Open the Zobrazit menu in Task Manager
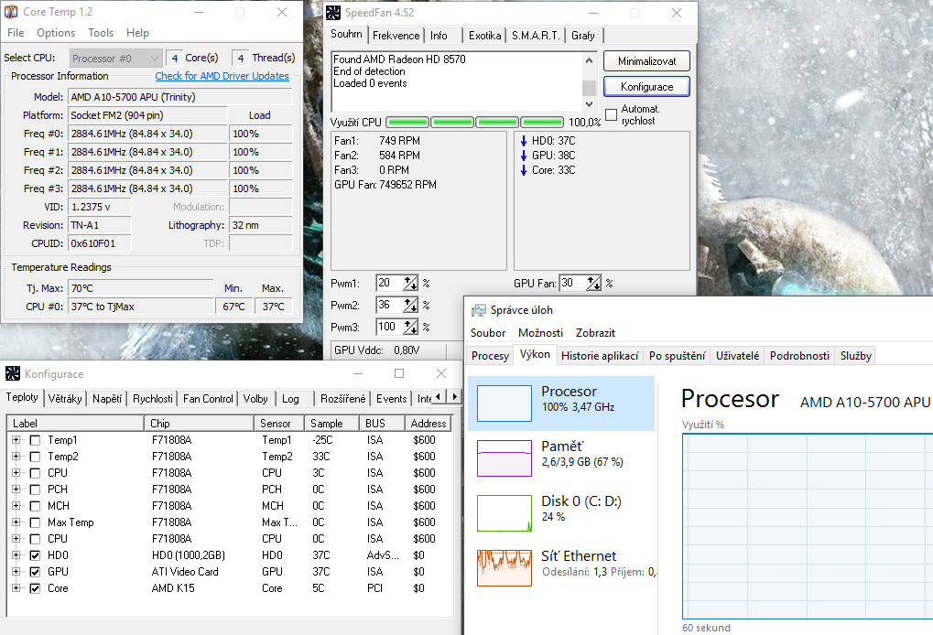The width and height of the screenshot is (933, 635). (595, 333)
